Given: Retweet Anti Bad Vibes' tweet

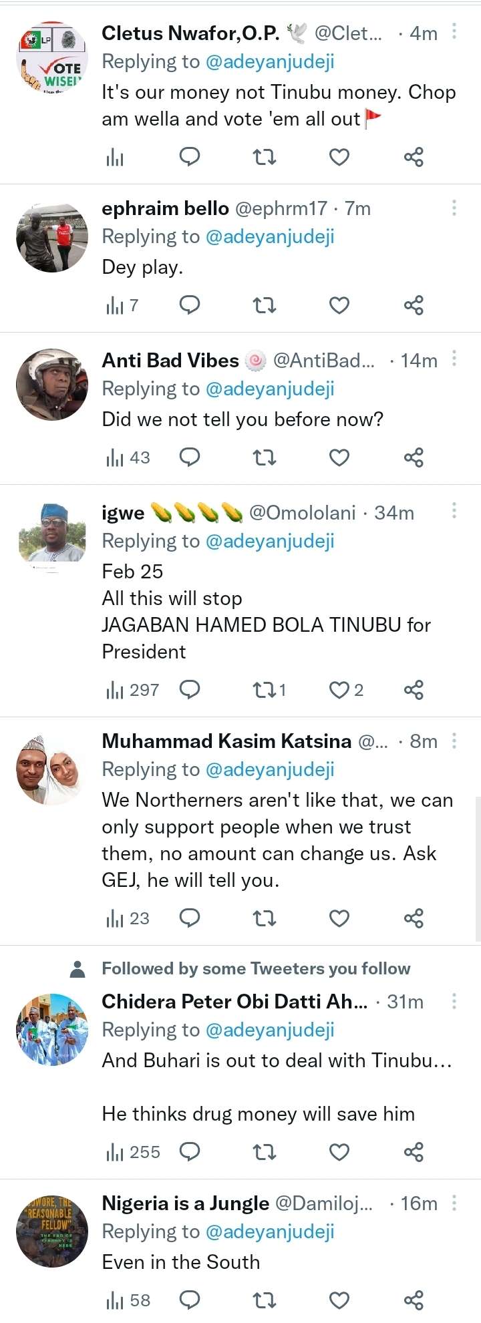Looking at the screenshot, I should (265, 457).
